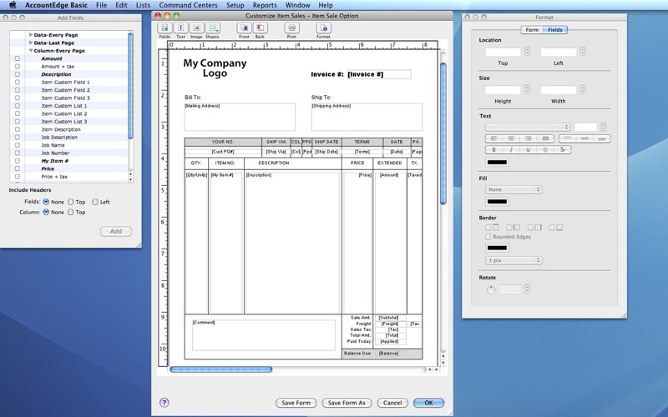Collapse the Column-Every Page group
Image resolution: width=668 pixels, height=417 pixels.
coord(31,51)
